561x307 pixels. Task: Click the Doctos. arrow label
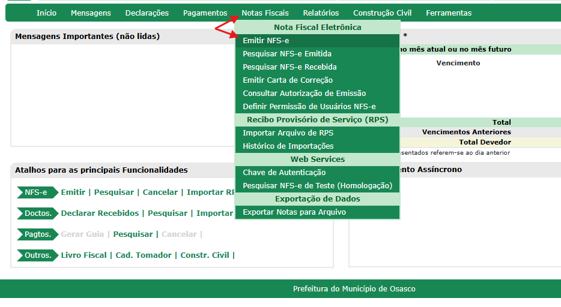pyautogui.click(x=37, y=213)
